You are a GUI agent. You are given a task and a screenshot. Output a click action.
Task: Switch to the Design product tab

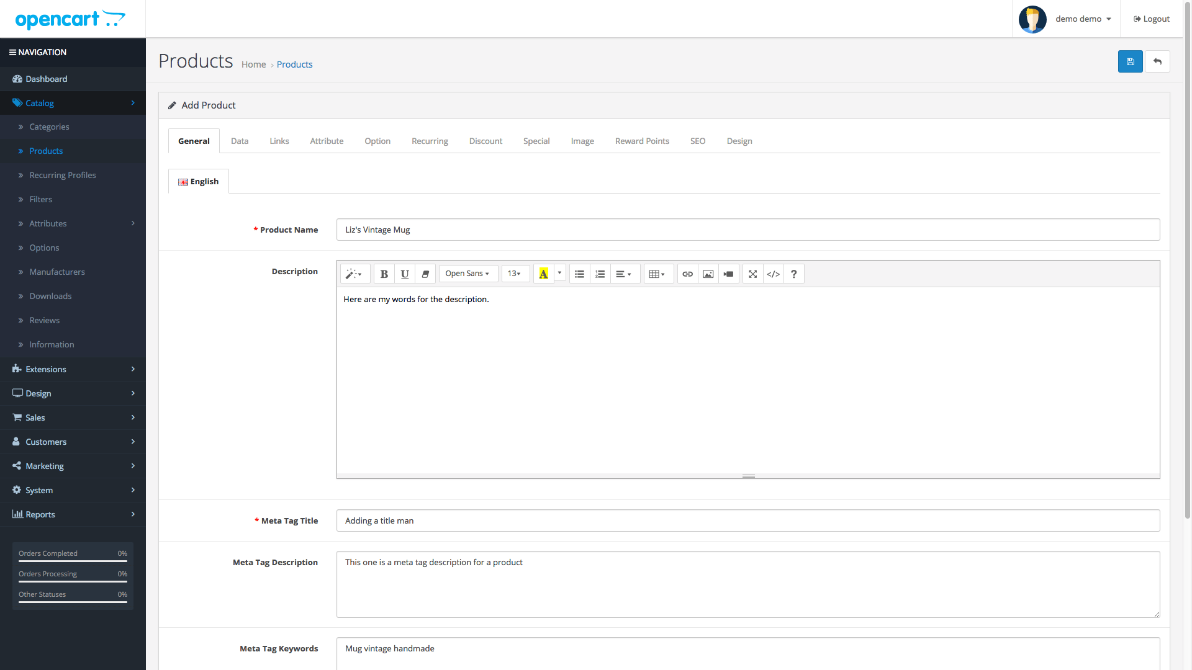pos(739,141)
